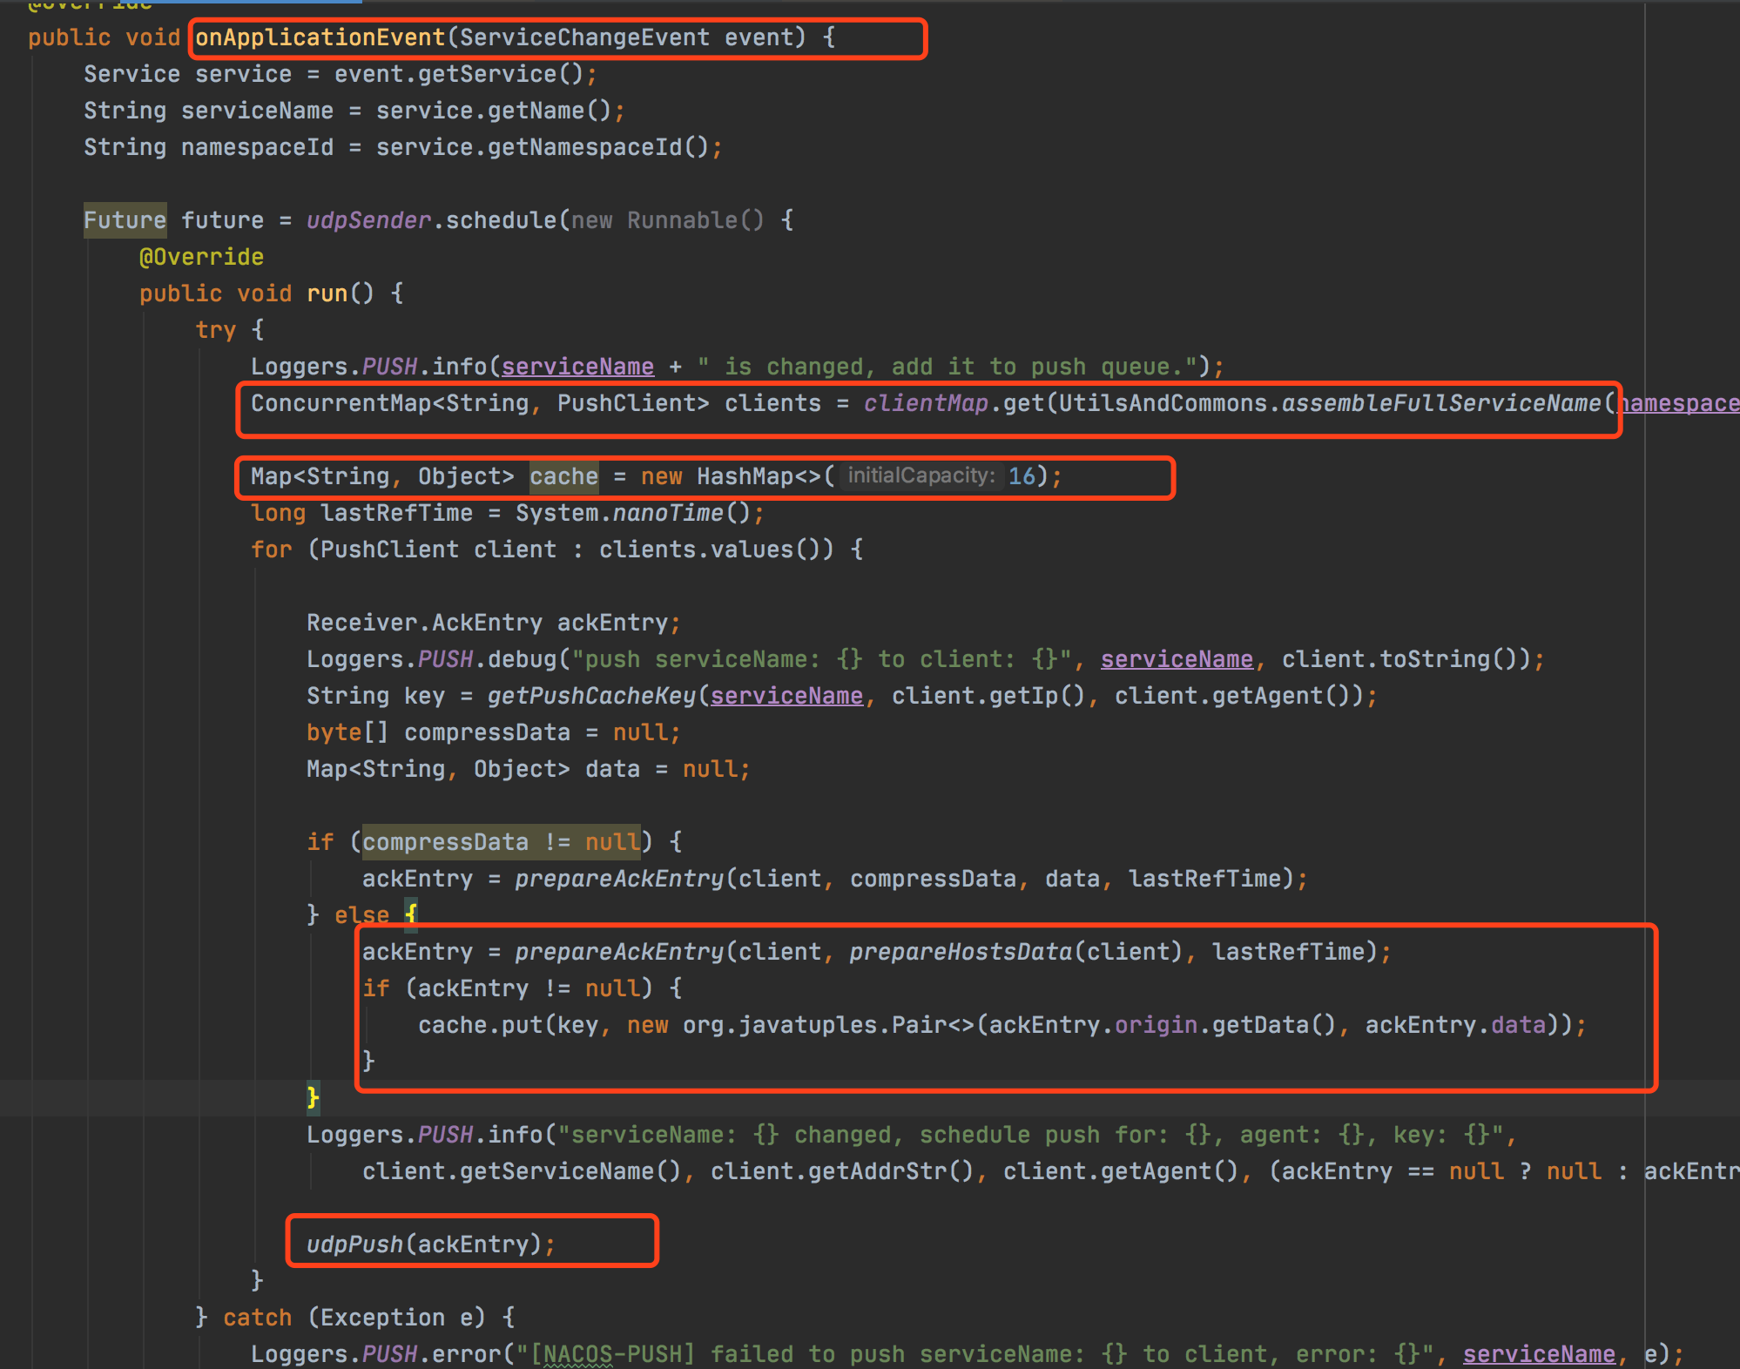Click the initialCapacity inlay hint
This screenshot has height=1369, width=1740.
921,476
